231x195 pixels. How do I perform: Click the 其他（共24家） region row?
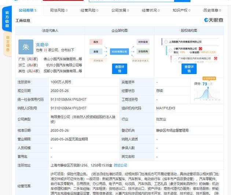tap(50, 71)
